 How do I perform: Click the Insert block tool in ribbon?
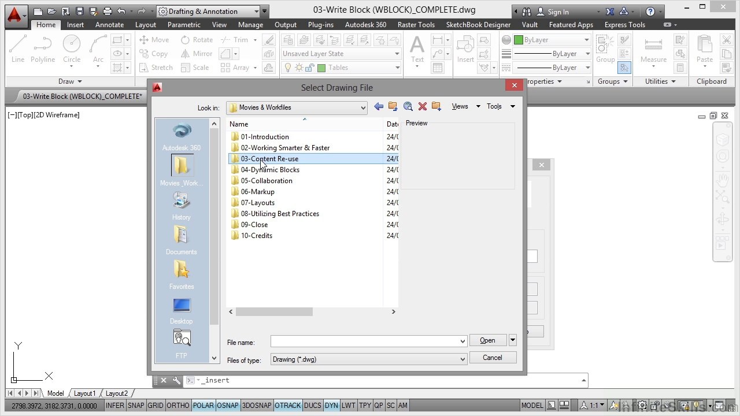tap(465, 49)
